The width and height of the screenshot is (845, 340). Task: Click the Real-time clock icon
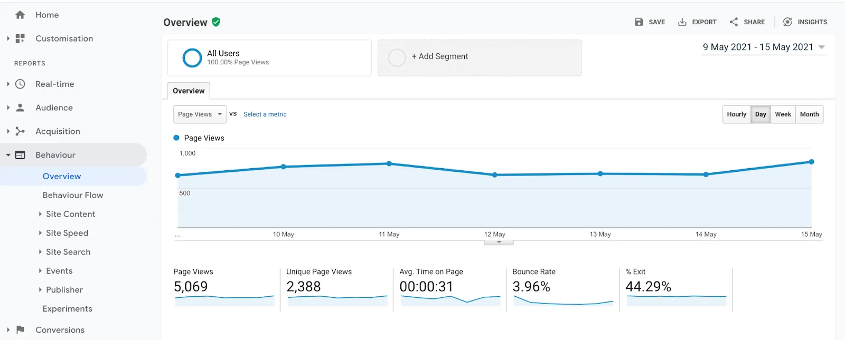pyautogui.click(x=20, y=84)
